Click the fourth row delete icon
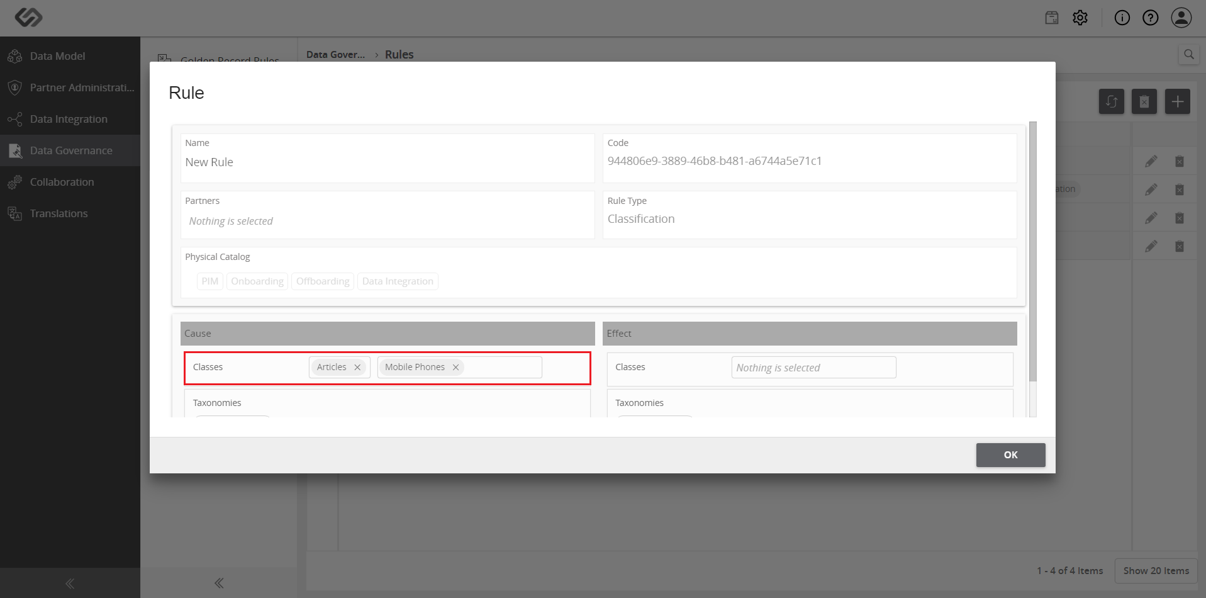 point(1180,246)
